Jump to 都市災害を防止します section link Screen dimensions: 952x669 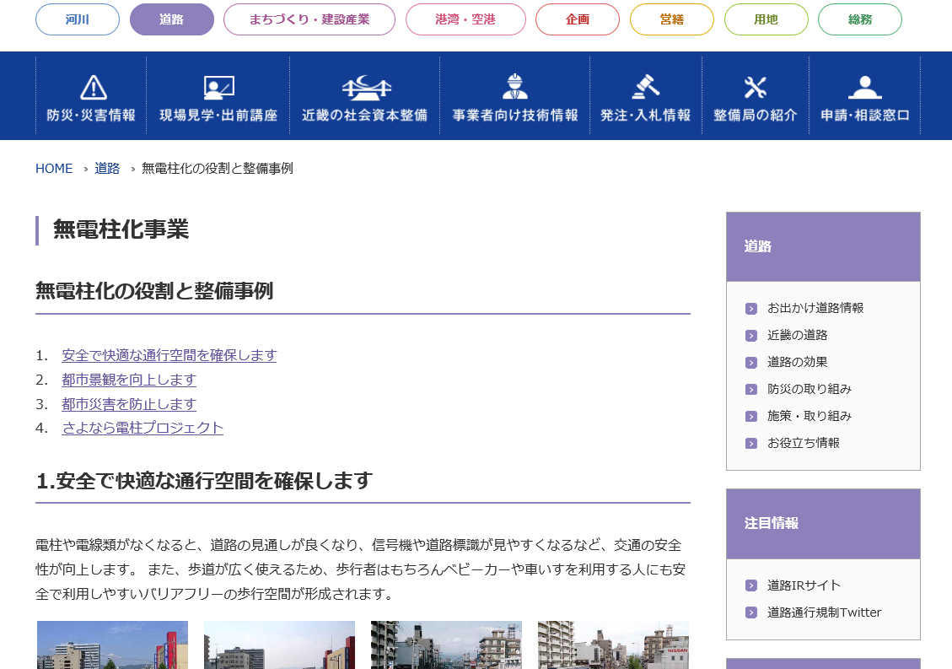point(129,404)
